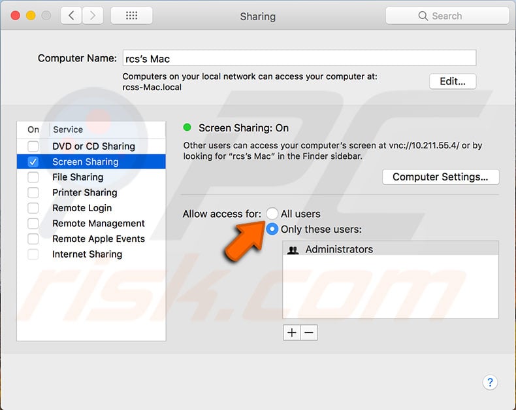Open the help question mark button
This screenshot has width=516, height=410.
pyautogui.click(x=490, y=383)
